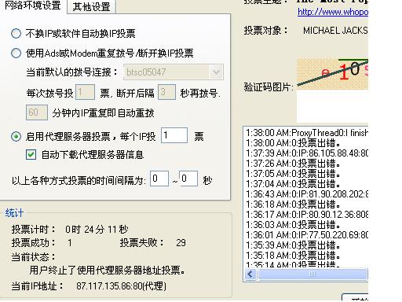Select log entry 1:38:00 AM:ProxyThread0
This screenshot has height=302, width=402.
click(x=307, y=133)
